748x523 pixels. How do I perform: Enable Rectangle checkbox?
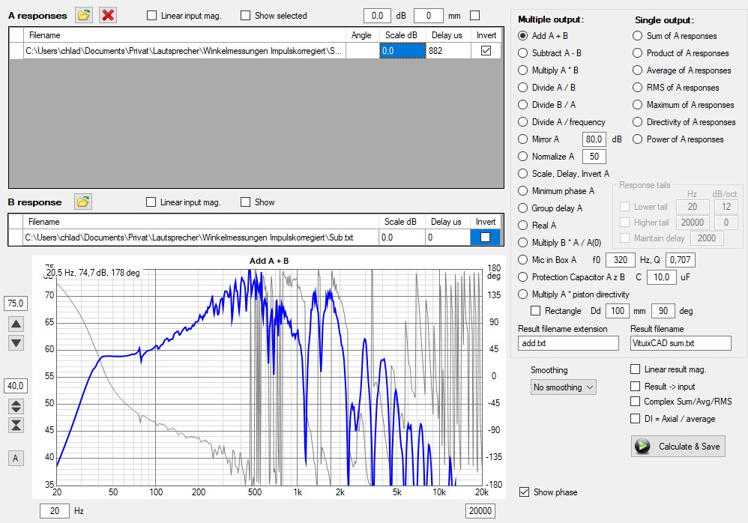point(536,311)
